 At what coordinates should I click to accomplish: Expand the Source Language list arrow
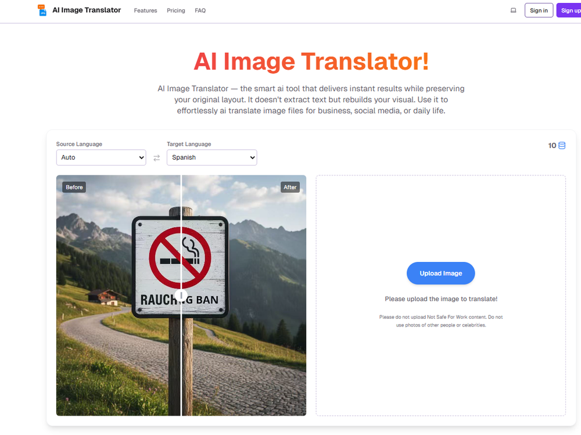(x=141, y=157)
